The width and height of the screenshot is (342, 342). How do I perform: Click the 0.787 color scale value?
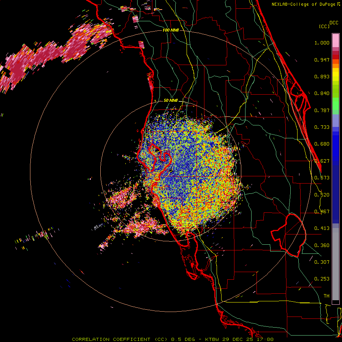click(322, 110)
